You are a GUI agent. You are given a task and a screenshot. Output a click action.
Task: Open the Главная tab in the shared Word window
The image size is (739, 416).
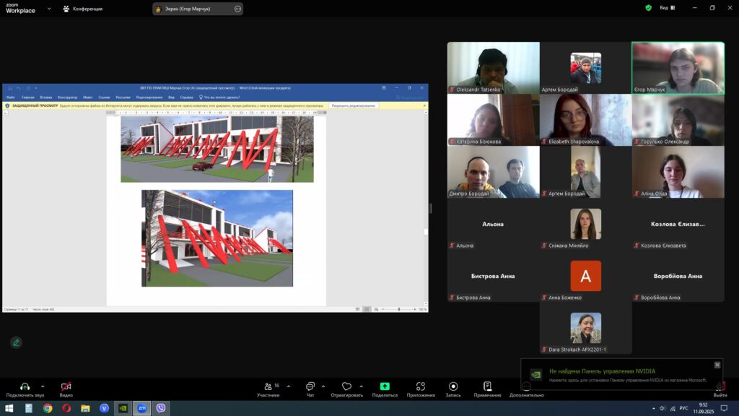coord(28,97)
